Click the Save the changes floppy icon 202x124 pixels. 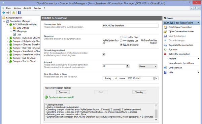(x=165, y=36)
